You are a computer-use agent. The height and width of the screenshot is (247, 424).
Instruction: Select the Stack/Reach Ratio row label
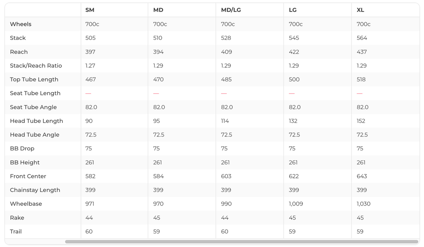(36, 66)
